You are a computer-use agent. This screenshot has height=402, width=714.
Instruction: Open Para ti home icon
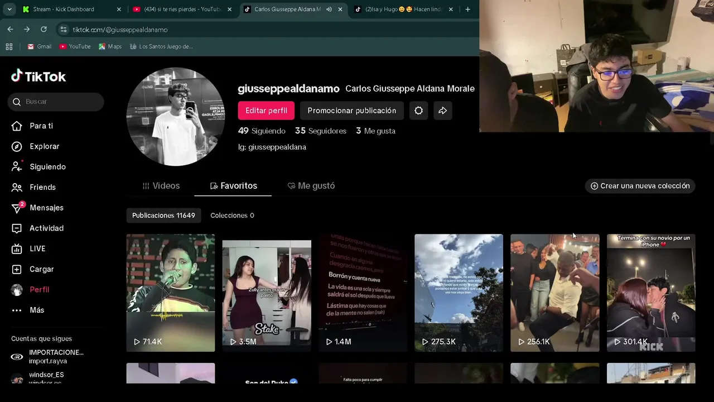[x=17, y=126]
